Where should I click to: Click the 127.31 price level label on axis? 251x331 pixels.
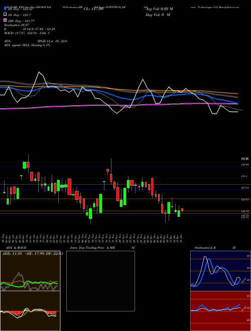[x=245, y=188]
